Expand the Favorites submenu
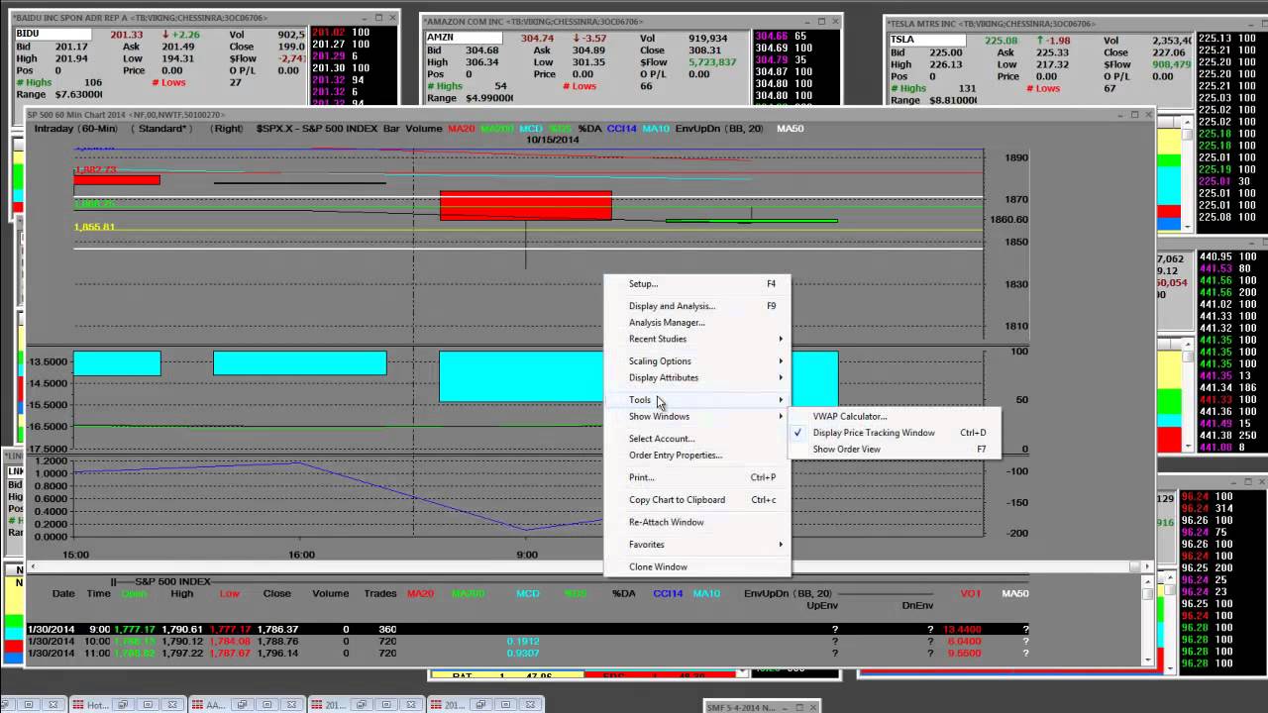 697,545
